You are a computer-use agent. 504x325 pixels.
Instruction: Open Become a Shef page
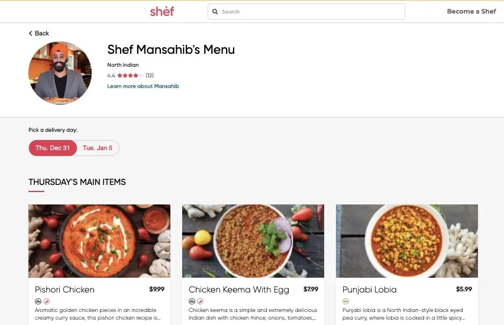[x=471, y=11]
